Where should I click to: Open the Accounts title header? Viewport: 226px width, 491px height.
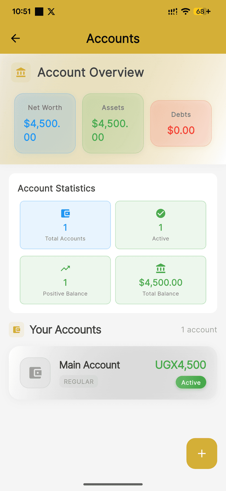113,38
